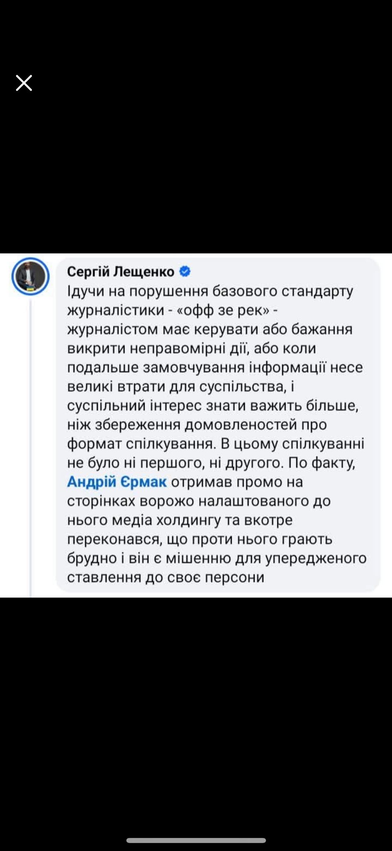Click the first word "Ідучи" in the comment
The height and width of the screenshot is (851, 392).
[86, 291]
